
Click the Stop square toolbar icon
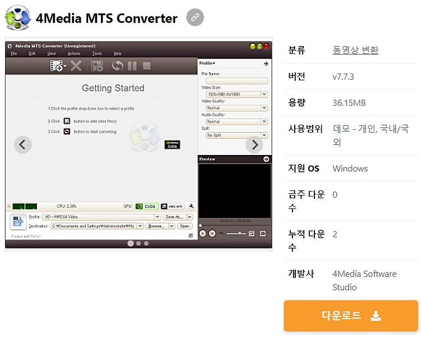[147, 66]
